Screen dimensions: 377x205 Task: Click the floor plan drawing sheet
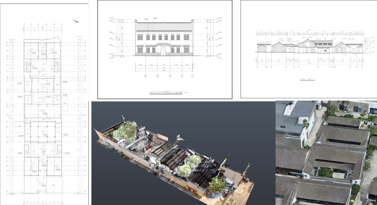44,116
